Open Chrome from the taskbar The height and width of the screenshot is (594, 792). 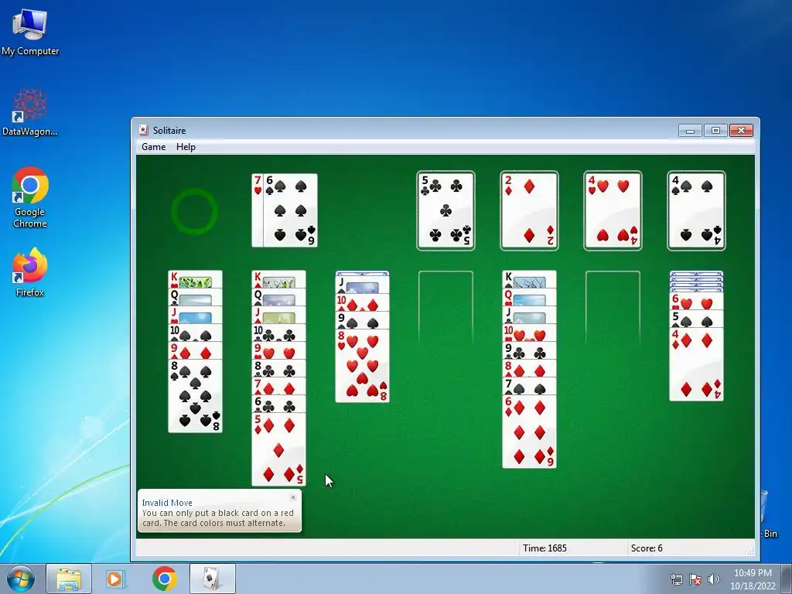164,579
